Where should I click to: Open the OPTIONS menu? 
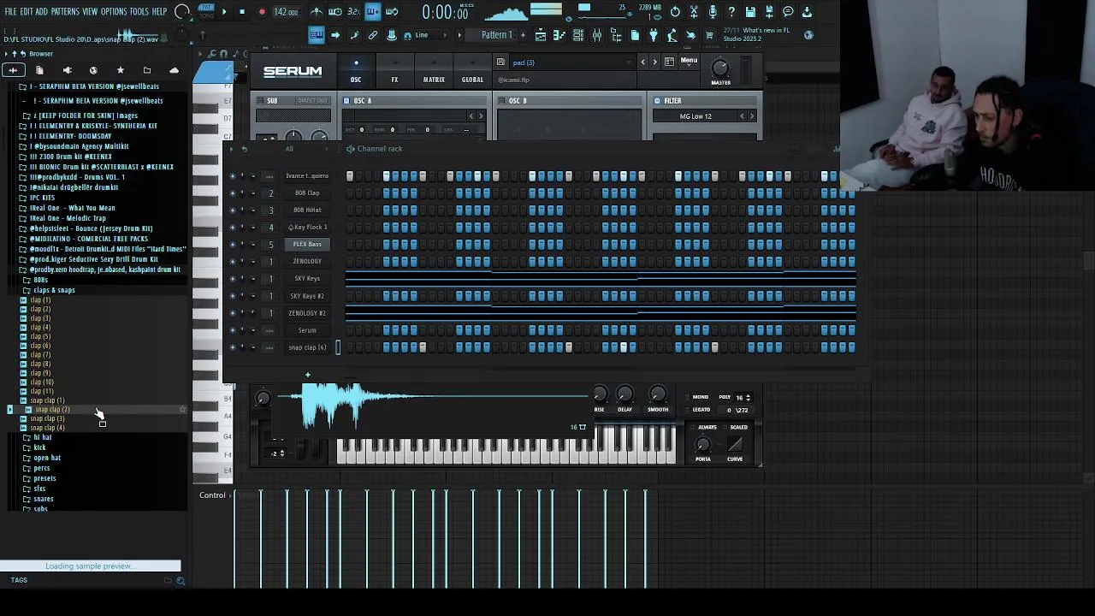[114, 12]
